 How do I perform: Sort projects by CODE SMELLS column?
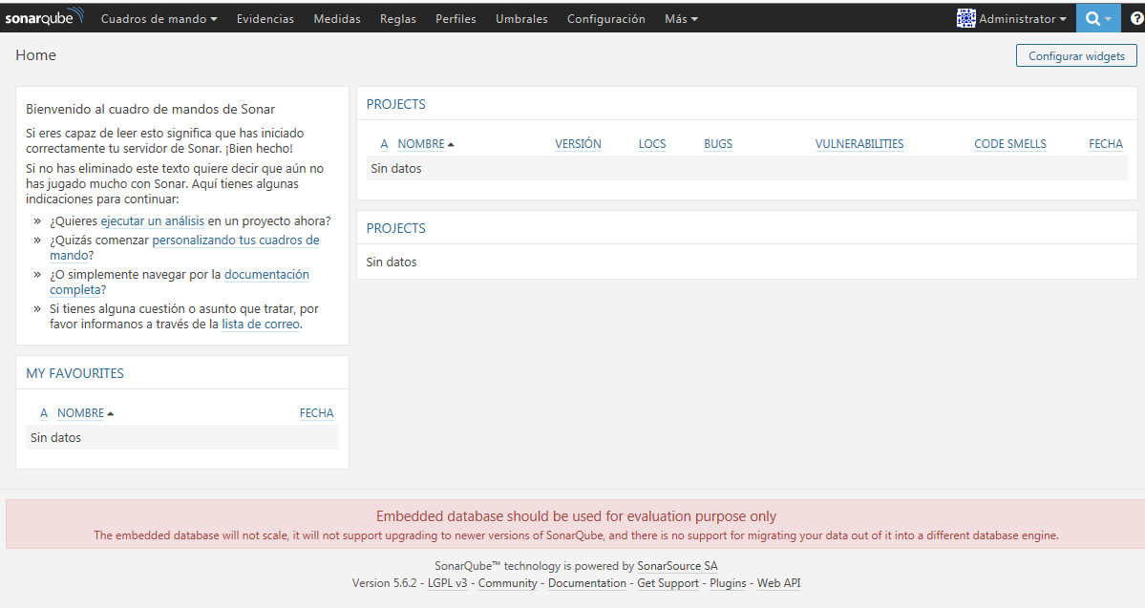click(1009, 144)
